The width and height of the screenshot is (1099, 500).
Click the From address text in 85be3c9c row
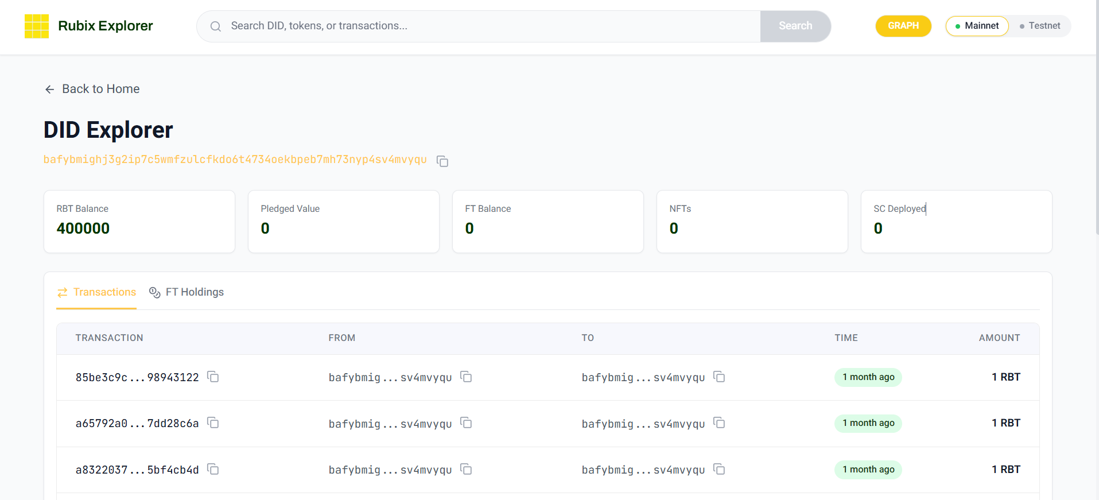point(390,378)
